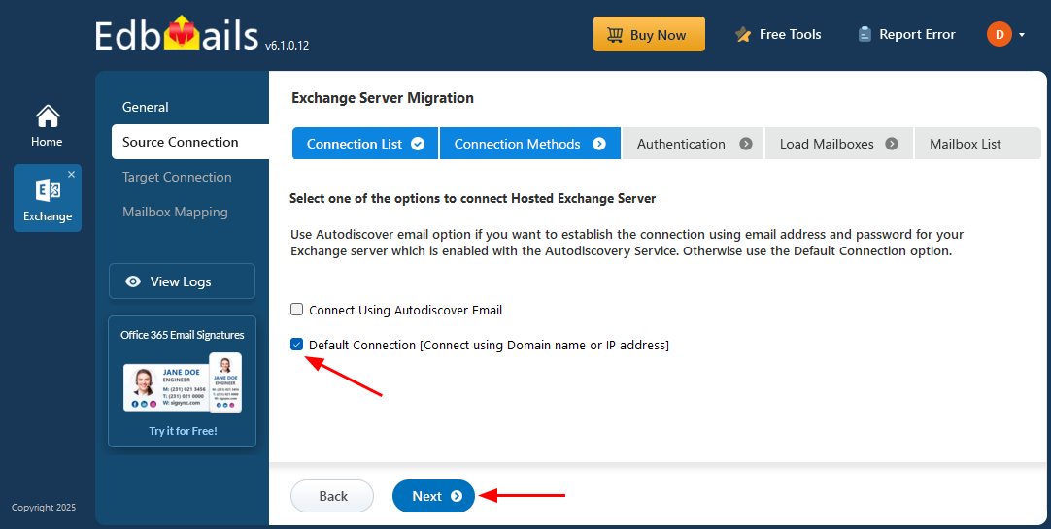The height and width of the screenshot is (529, 1051).
Task: Click Report Error
Action: (x=906, y=34)
